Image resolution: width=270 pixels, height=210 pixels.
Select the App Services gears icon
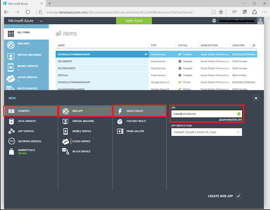11,131
